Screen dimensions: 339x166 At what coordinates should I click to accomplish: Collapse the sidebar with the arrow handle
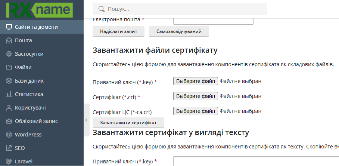[x=86, y=120]
